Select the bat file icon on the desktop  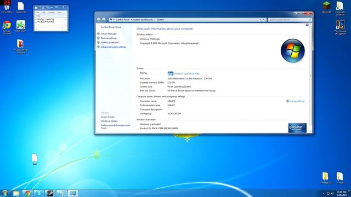35,159
